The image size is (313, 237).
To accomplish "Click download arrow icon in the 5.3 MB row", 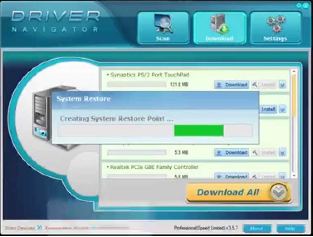I will (219, 153).
